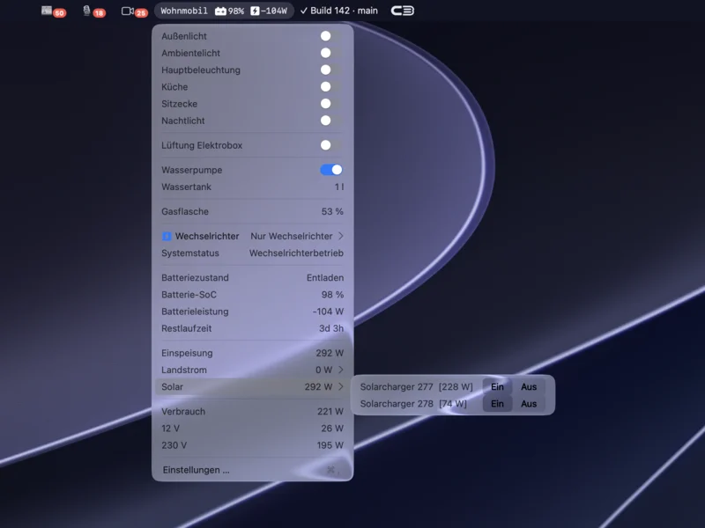The height and width of the screenshot is (528, 705).
Task: Click the Solarcharger 278 [74 W] label
Action: click(413, 404)
